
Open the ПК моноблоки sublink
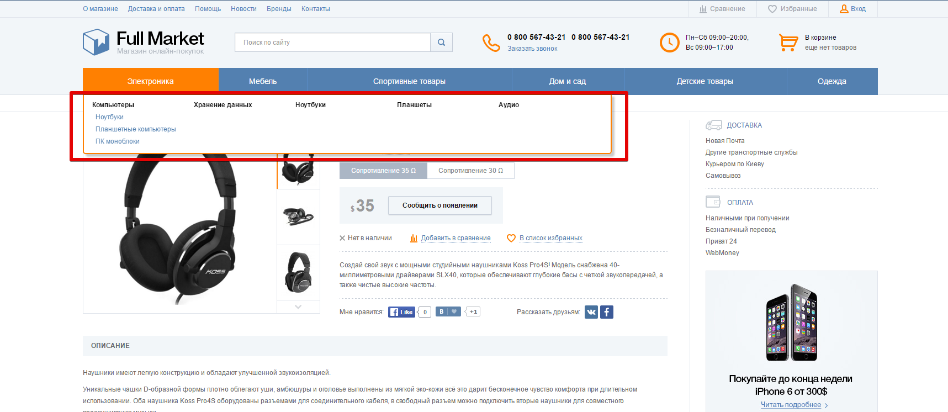click(118, 141)
